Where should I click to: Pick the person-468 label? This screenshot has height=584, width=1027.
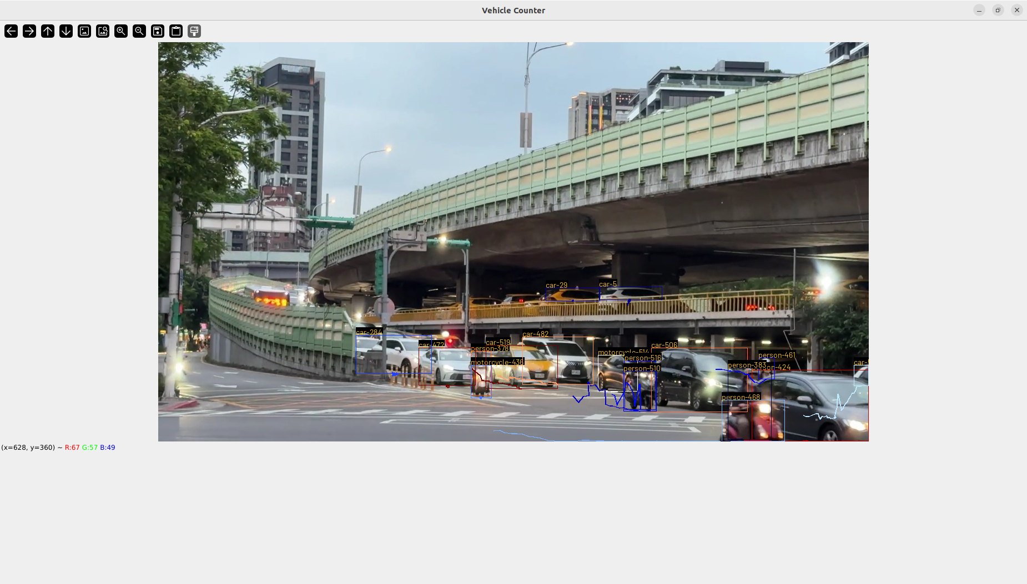(x=741, y=397)
